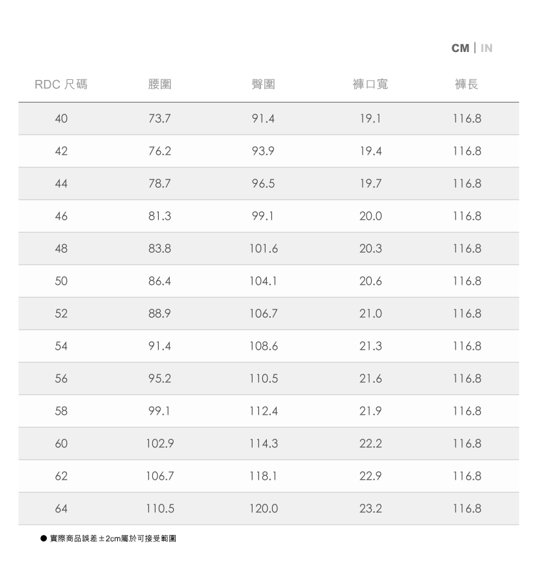Click the 褲口寬 column header
The height and width of the screenshot is (585, 537).
click(x=370, y=84)
